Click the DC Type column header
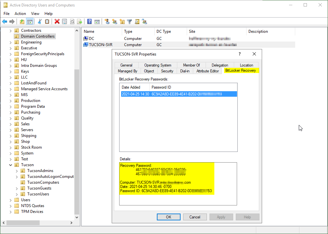Image resolution: width=328 pixels, height=234 pixels. (x=170, y=31)
